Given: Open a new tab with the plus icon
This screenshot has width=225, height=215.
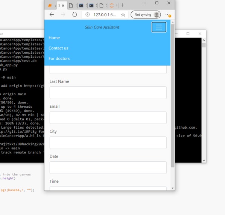Looking at the screenshot, I should coord(122,5).
